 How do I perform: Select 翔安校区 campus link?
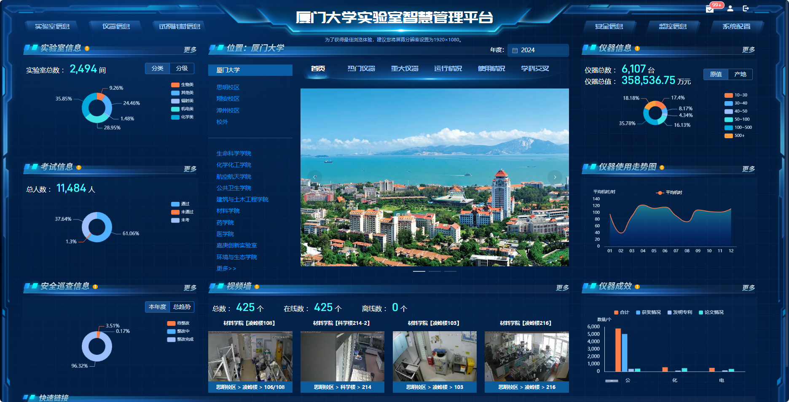click(228, 99)
